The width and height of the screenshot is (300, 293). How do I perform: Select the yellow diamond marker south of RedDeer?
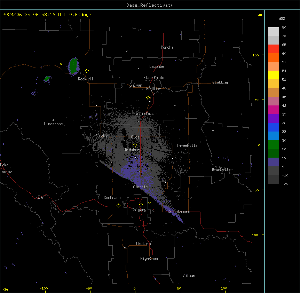pyautogui.click(x=148, y=98)
